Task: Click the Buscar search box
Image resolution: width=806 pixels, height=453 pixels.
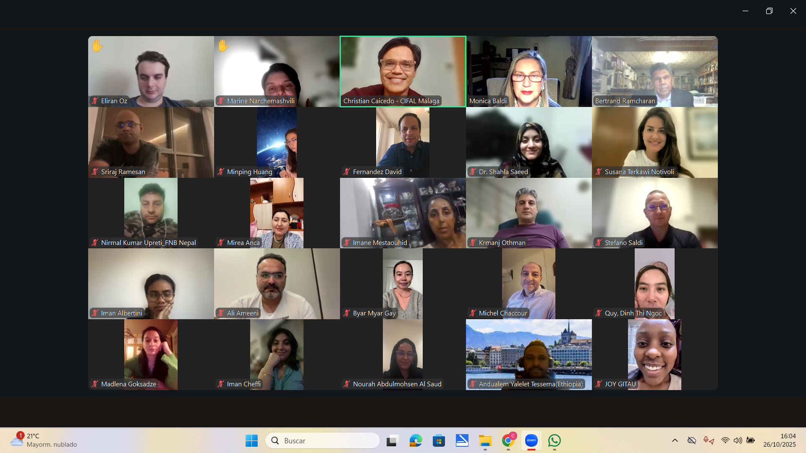Action: tap(322, 440)
